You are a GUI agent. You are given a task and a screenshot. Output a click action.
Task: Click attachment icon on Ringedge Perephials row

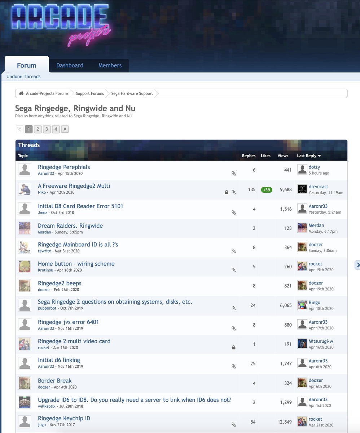click(x=234, y=174)
